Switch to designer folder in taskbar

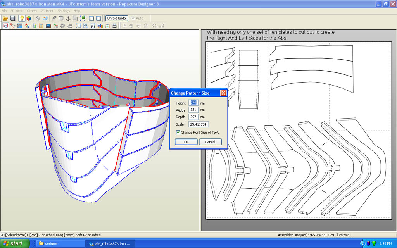pyautogui.click(x=60, y=243)
